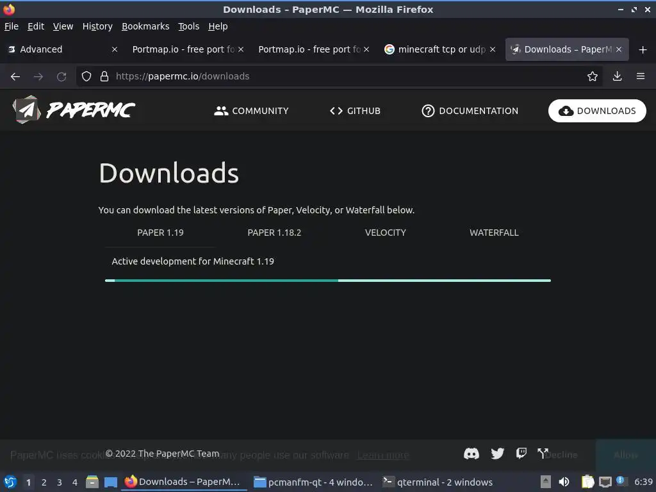Launch the file manager taskbar shortcut
This screenshot has height=492, width=656.
[92, 482]
